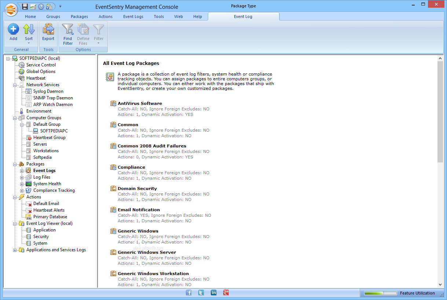Select ARP Watch Daemon tree item
This screenshot has width=447, height=300.
coord(53,105)
